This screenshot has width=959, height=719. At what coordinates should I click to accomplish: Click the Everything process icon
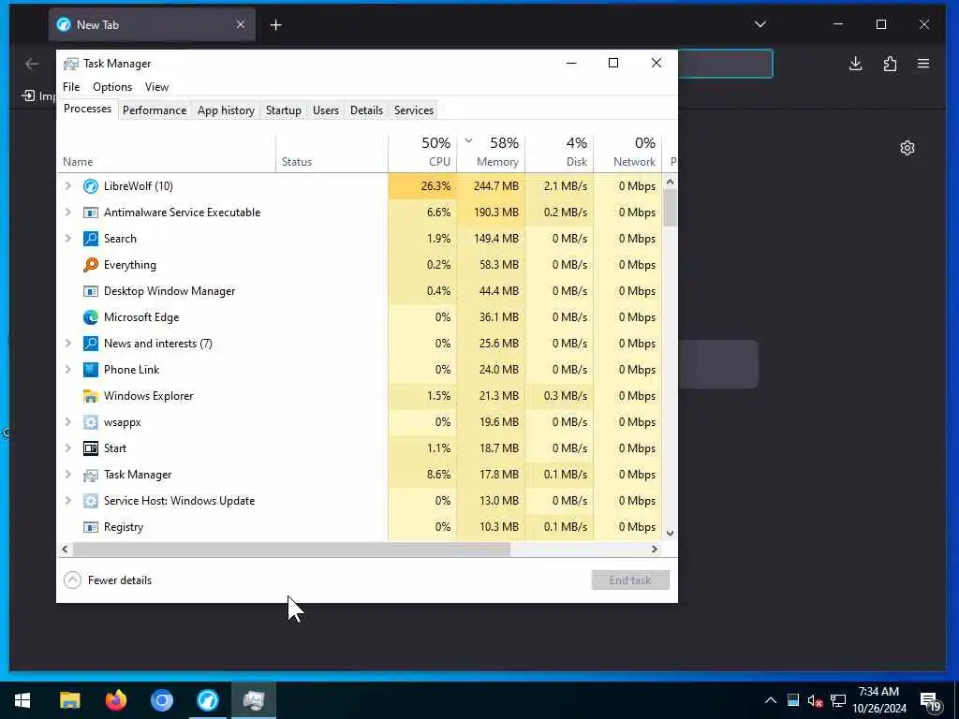(x=91, y=265)
